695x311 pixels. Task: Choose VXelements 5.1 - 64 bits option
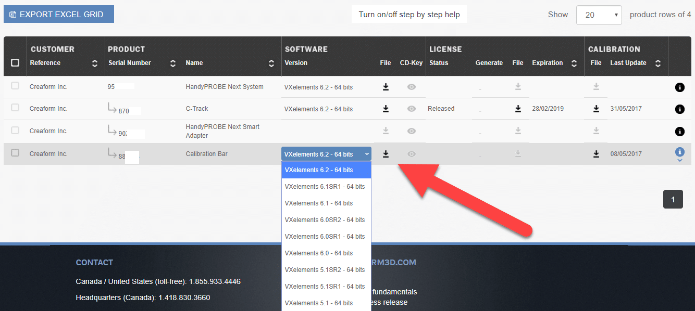(327, 303)
